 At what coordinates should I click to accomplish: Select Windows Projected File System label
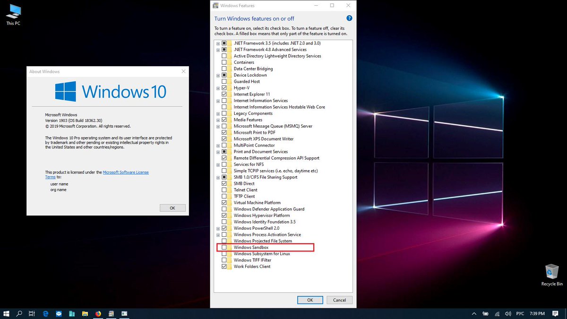(x=263, y=241)
